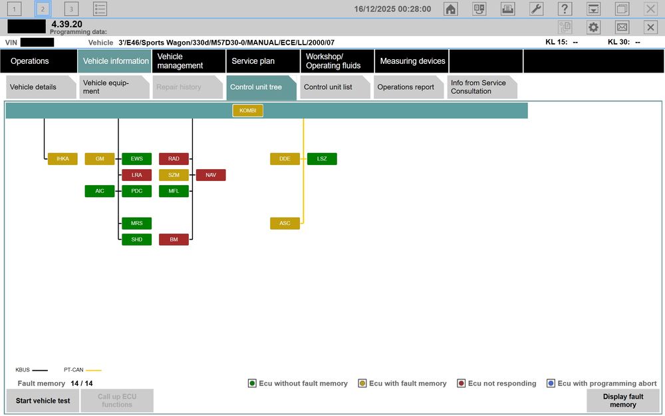Select the LSZ control unit node
The image size is (665, 416).
point(322,159)
